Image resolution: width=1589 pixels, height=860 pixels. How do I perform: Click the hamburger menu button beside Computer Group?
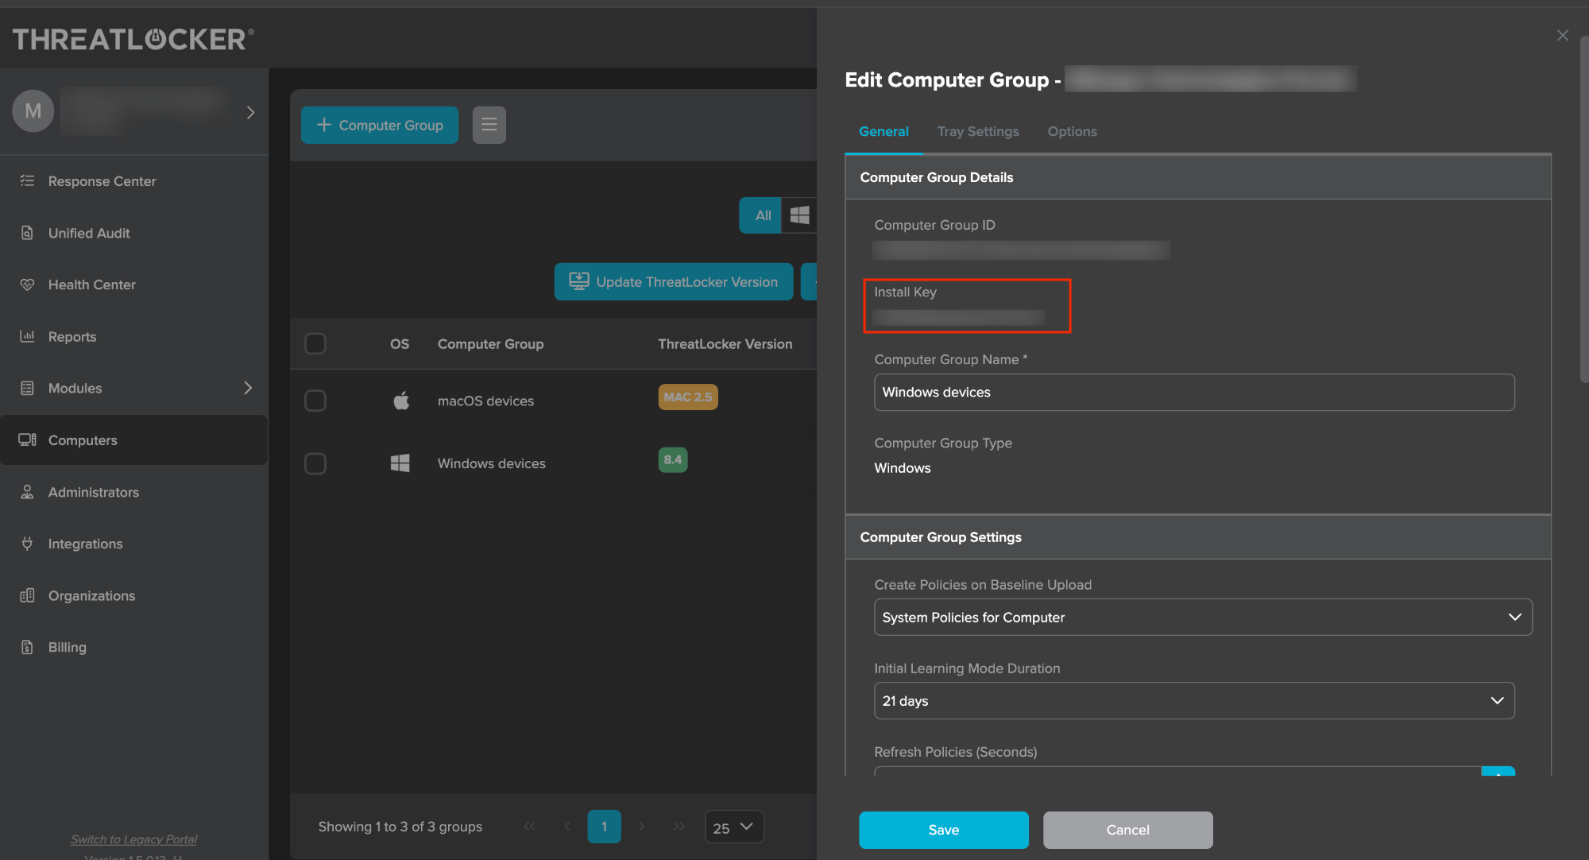point(489,125)
